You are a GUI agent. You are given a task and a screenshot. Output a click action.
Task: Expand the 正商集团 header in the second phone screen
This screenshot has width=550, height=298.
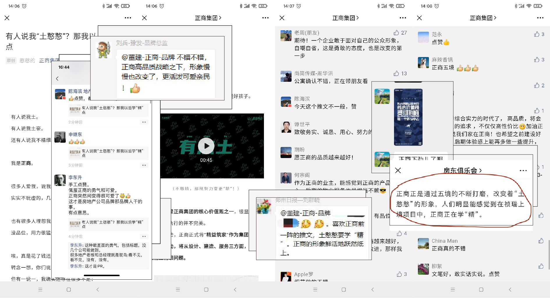(208, 18)
